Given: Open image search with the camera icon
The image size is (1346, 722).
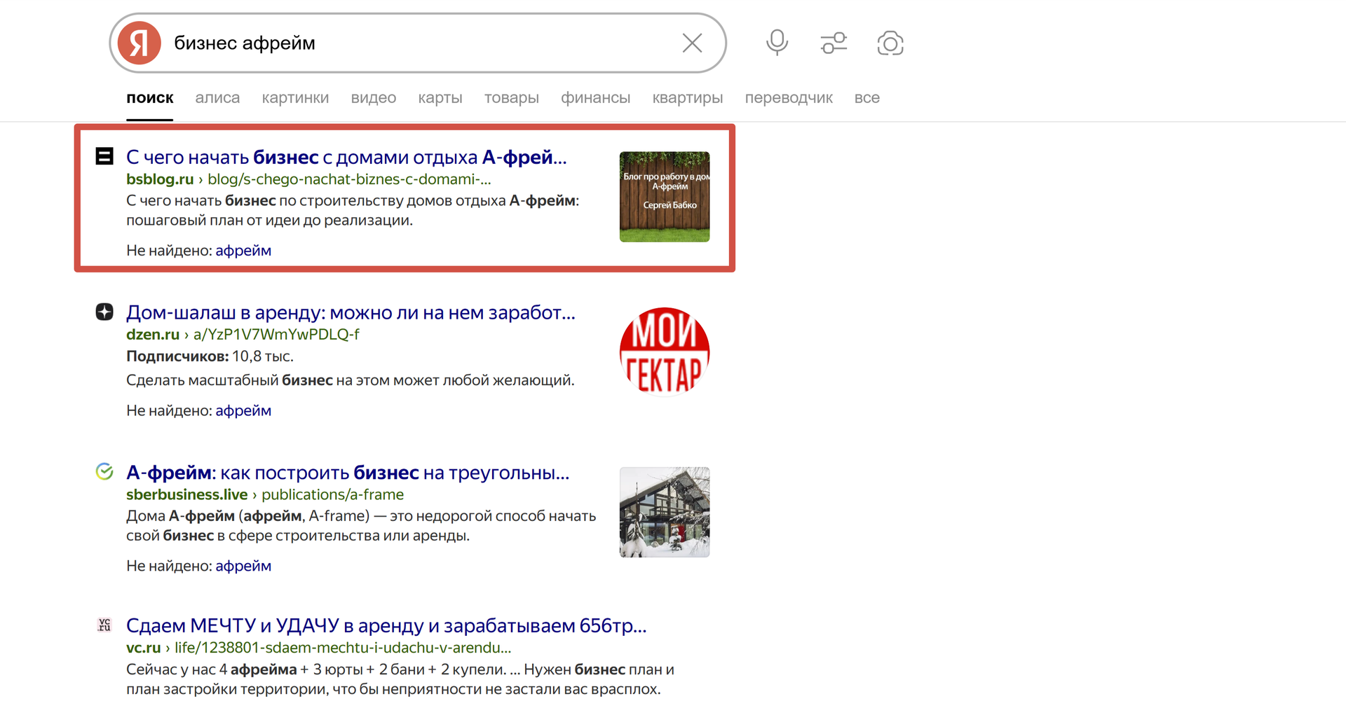Looking at the screenshot, I should coord(890,43).
